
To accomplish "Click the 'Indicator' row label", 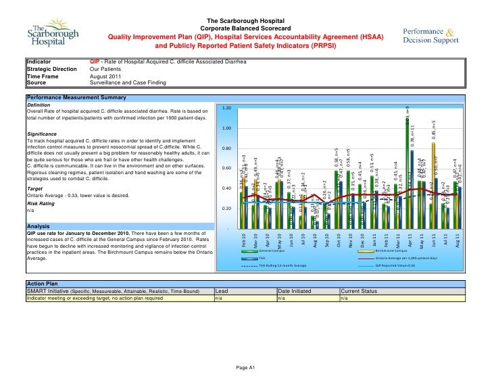I will click(x=39, y=61).
